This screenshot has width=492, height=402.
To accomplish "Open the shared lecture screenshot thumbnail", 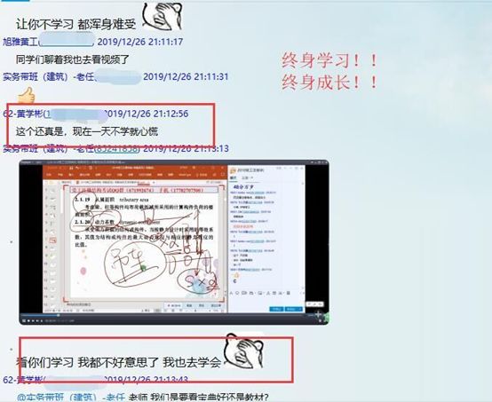I will (174, 242).
